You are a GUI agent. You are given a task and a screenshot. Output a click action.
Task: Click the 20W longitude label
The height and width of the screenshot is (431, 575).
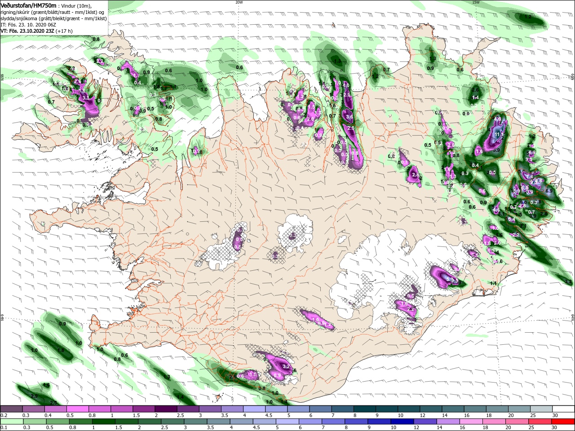click(x=239, y=2)
